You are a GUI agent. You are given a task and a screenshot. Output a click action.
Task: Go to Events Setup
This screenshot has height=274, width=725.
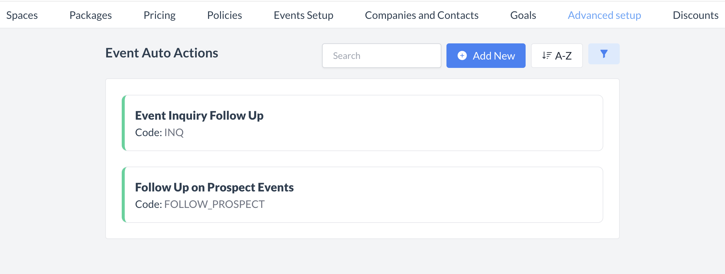(x=303, y=15)
